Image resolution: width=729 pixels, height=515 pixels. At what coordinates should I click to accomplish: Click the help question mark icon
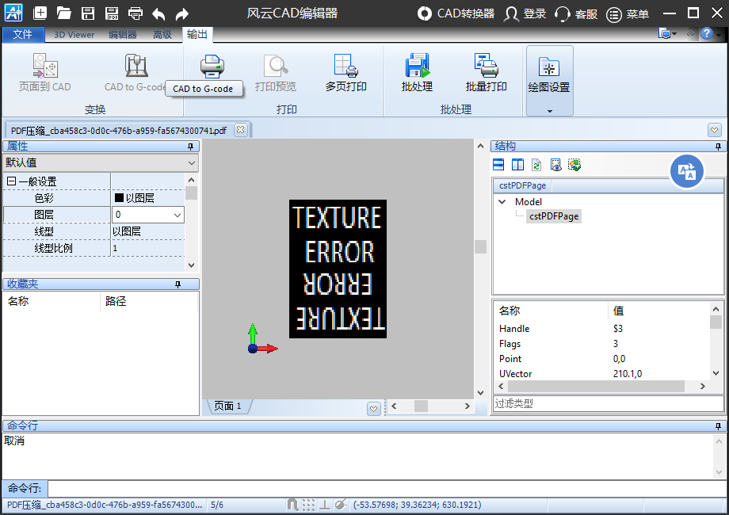[x=707, y=33]
